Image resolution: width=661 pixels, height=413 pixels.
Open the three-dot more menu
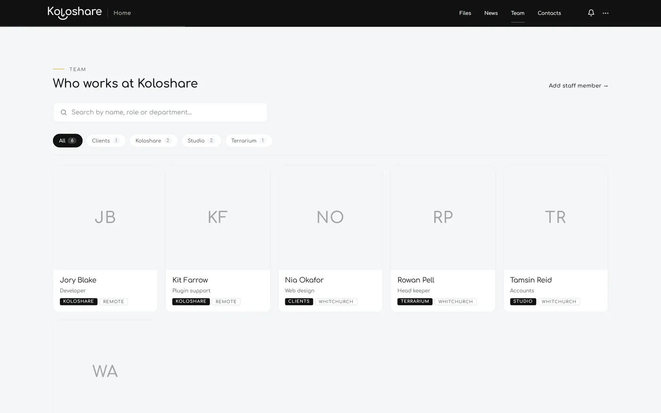click(606, 13)
